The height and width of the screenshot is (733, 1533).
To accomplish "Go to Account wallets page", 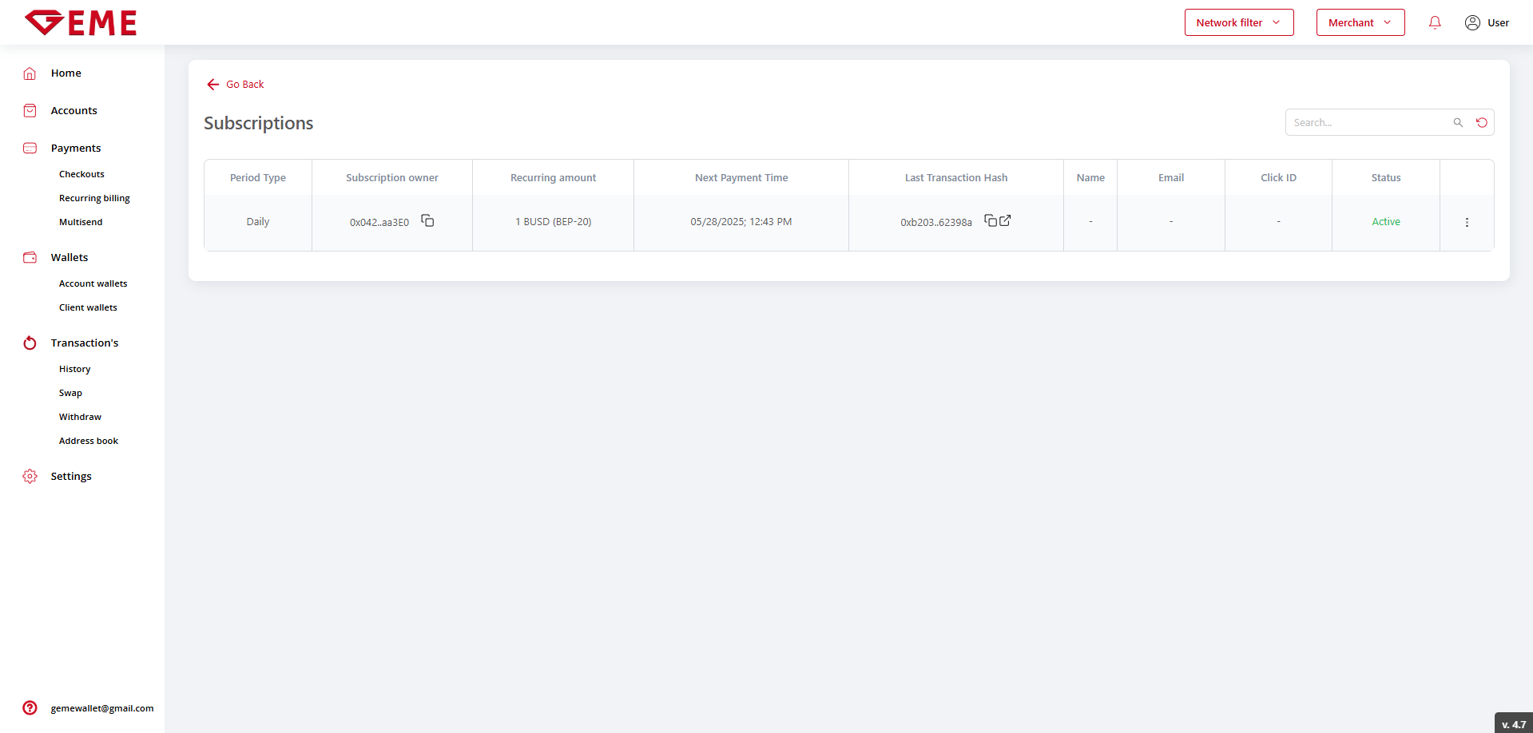I will pos(93,283).
